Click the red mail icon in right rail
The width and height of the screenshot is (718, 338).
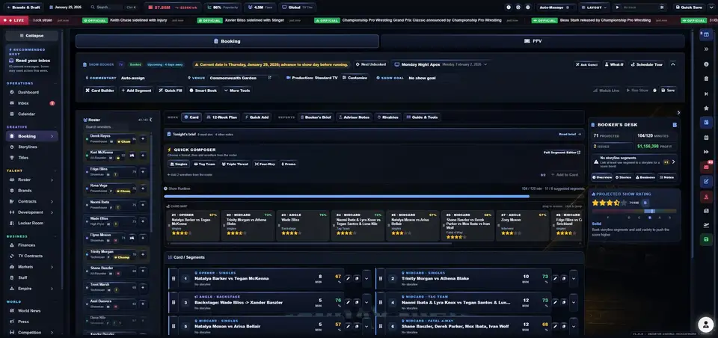pos(706,168)
